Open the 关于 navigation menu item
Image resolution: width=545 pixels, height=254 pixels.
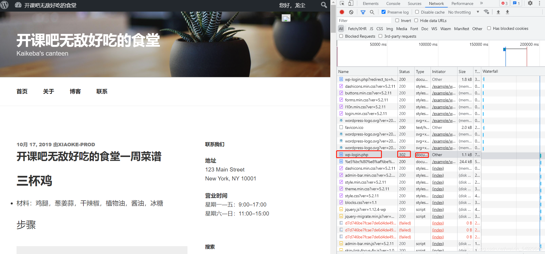tap(49, 91)
